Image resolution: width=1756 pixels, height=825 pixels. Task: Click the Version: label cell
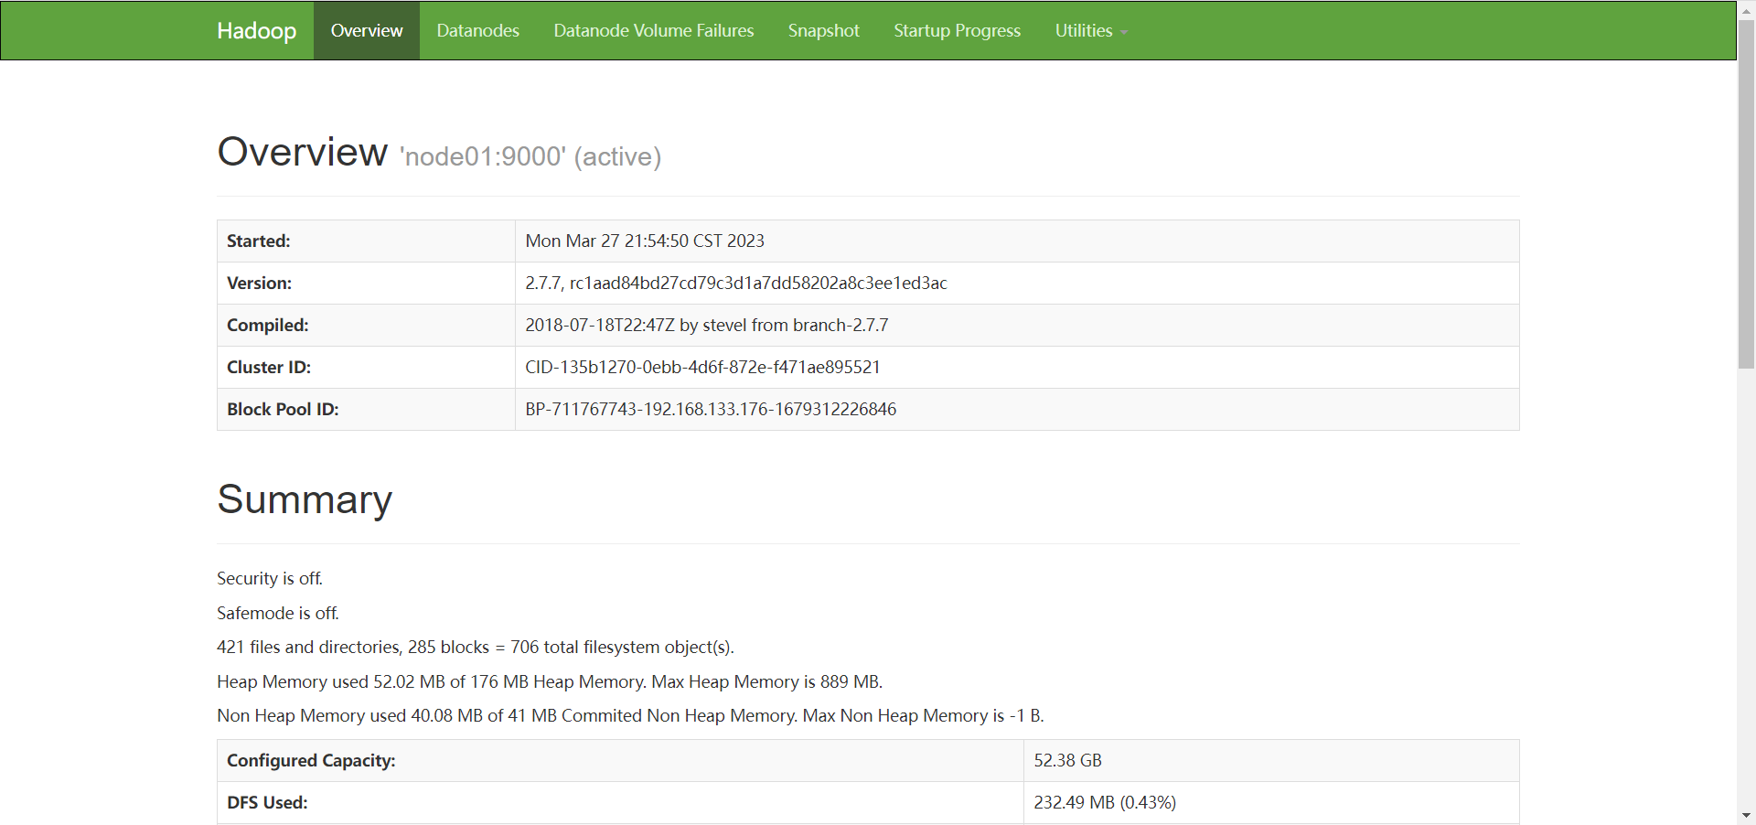pos(366,284)
